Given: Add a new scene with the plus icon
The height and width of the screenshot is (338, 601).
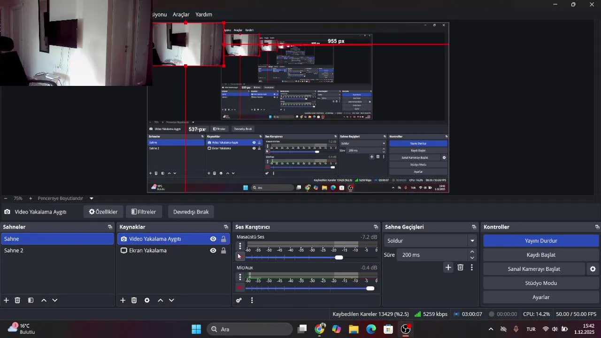Looking at the screenshot, I should point(6,300).
